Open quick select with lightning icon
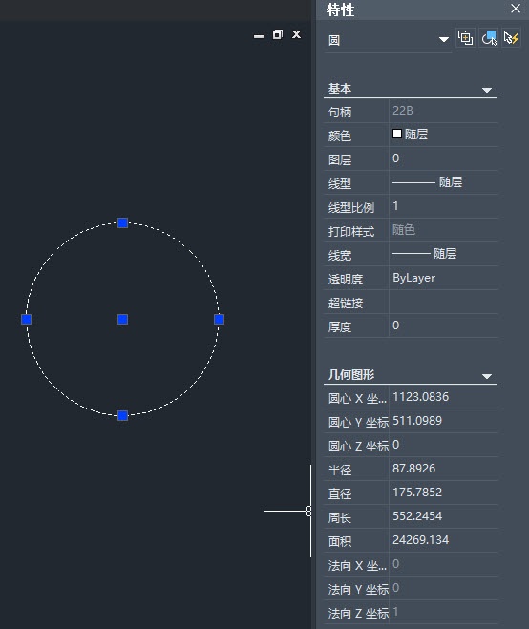The image size is (529, 629). (512, 38)
